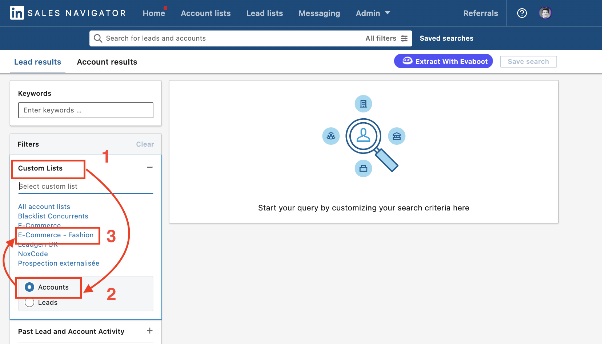Focus the Select custom list field

(x=86, y=186)
